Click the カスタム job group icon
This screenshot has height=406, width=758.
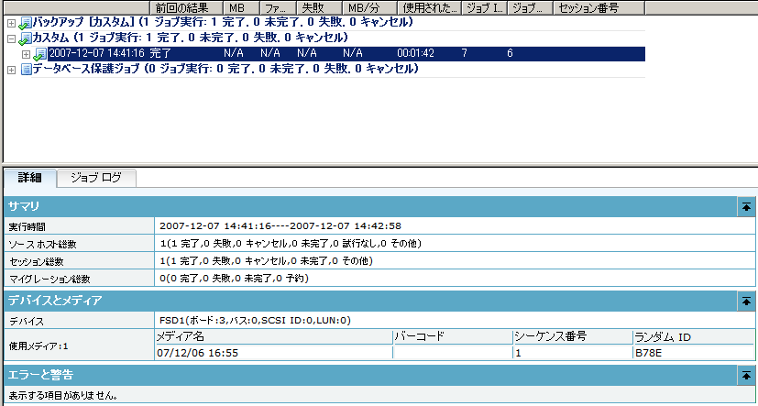click(25, 38)
